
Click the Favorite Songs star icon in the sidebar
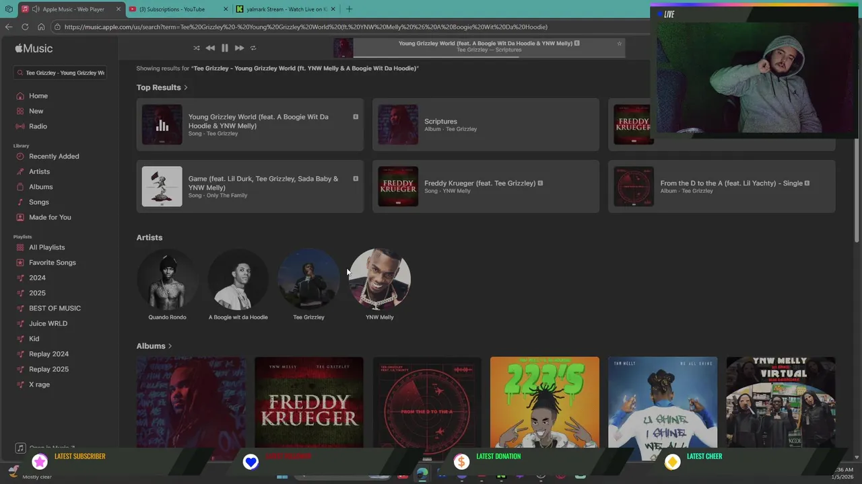pyautogui.click(x=20, y=263)
